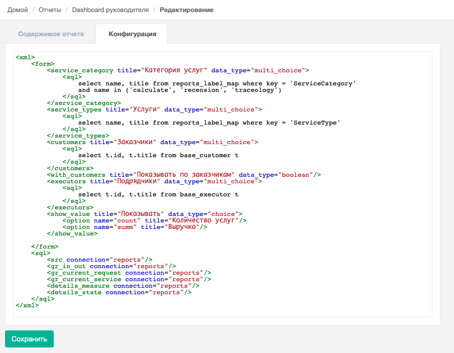Click the base_executor query line
This screenshot has height=353, width=454.
[158, 194]
